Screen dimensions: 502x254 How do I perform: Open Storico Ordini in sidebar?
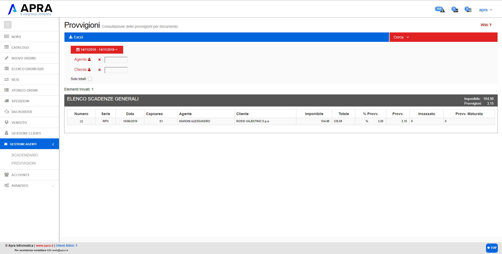pyautogui.click(x=29, y=91)
